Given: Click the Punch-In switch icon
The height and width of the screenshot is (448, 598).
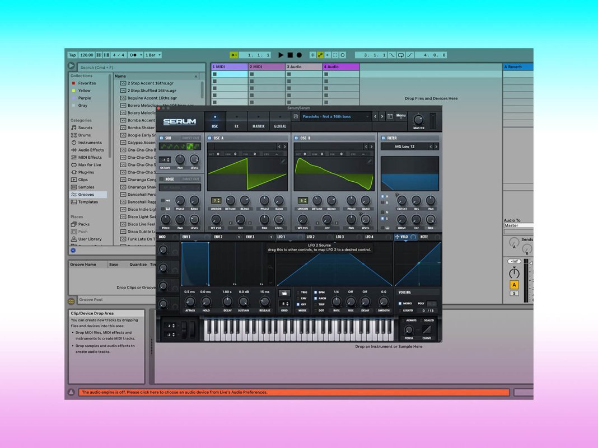Looking at the screenshot, I should 392,55.
